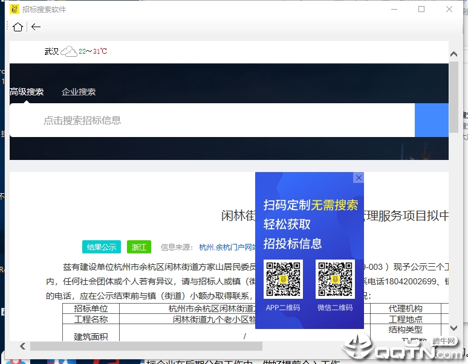
Task: Click the home icon in toolbar
Action: click(x=18, y=27)
